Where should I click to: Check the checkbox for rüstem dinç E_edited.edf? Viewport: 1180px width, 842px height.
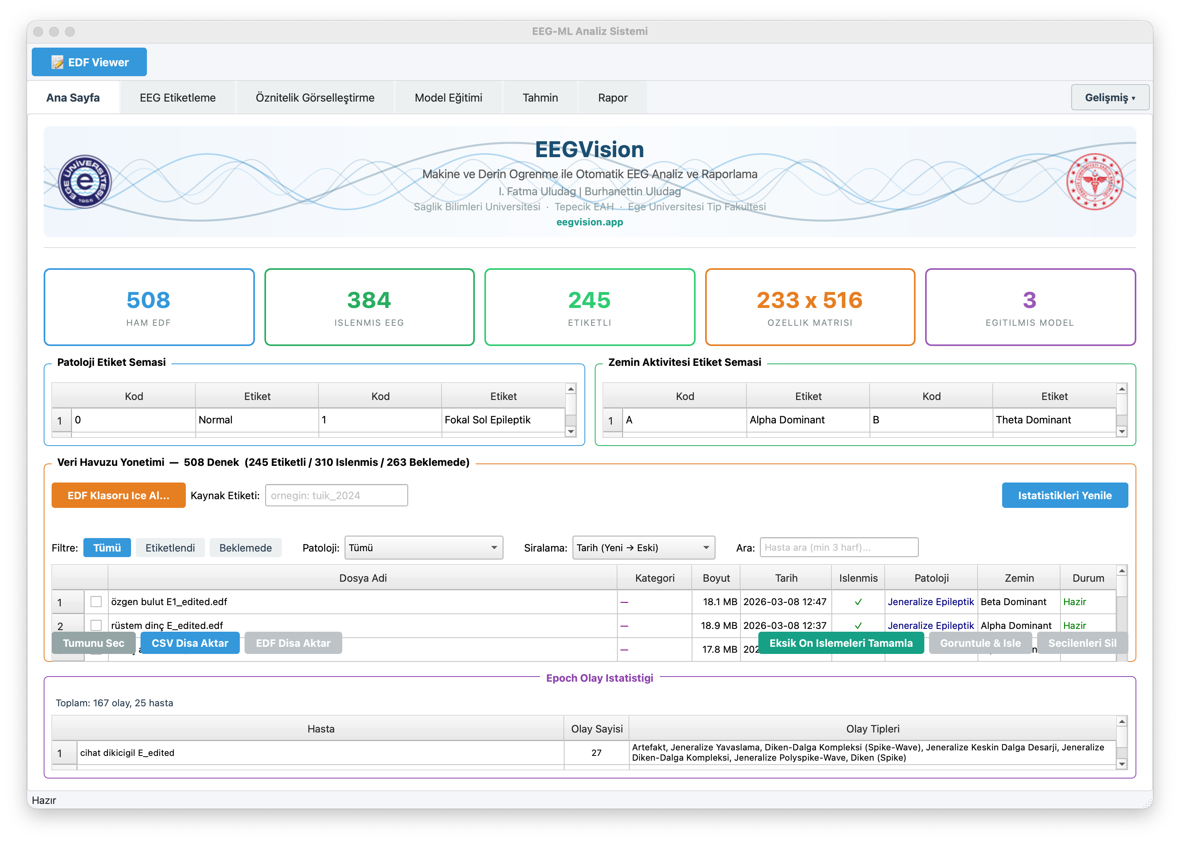click(95, 626)
